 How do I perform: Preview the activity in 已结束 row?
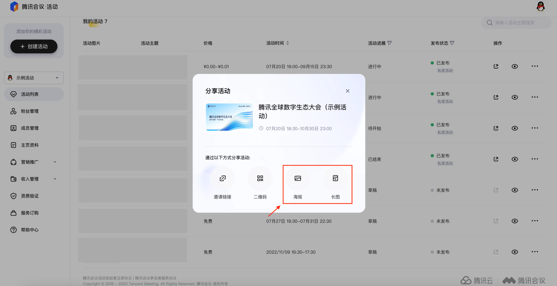[x=515, y=159]
